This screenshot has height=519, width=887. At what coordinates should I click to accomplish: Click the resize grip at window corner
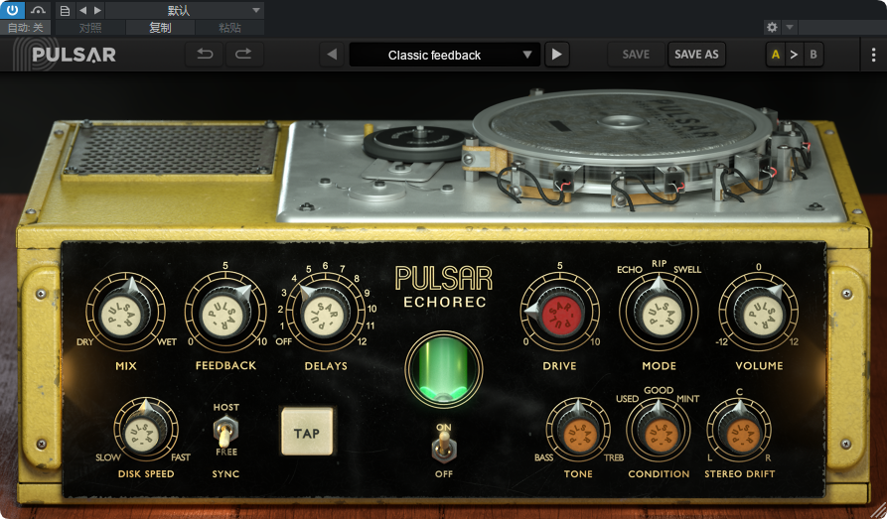pos(879,511)
